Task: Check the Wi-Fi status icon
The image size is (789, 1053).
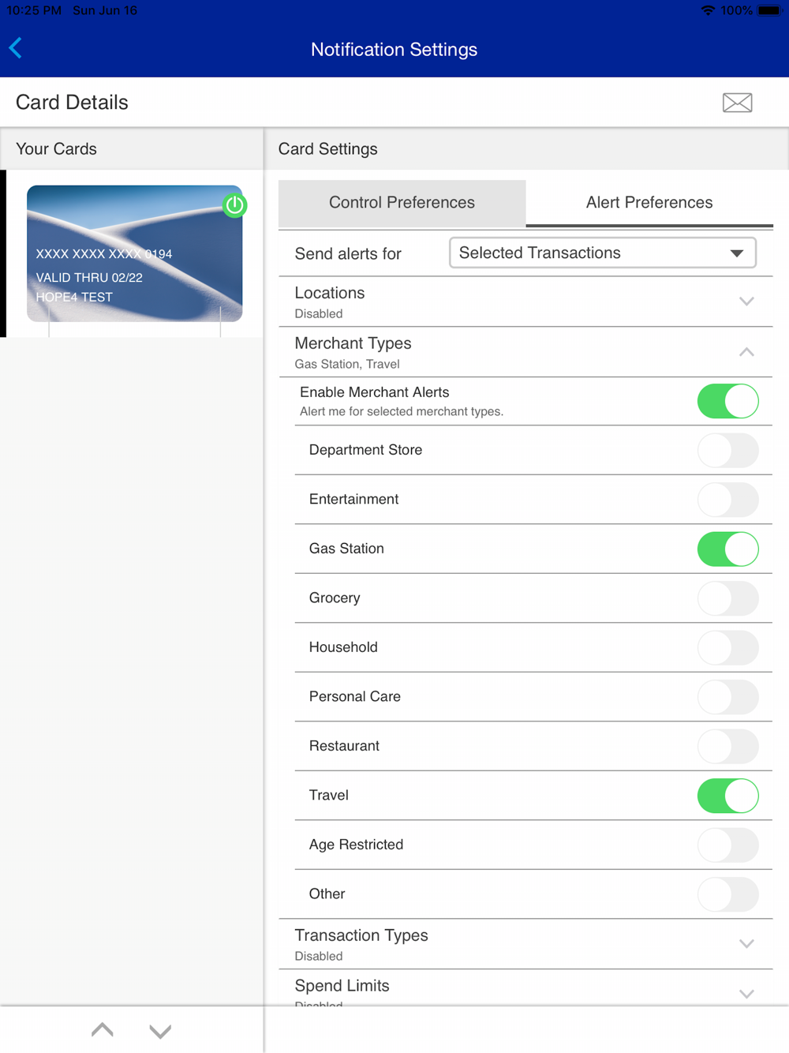Action: (x=708, y=10)
